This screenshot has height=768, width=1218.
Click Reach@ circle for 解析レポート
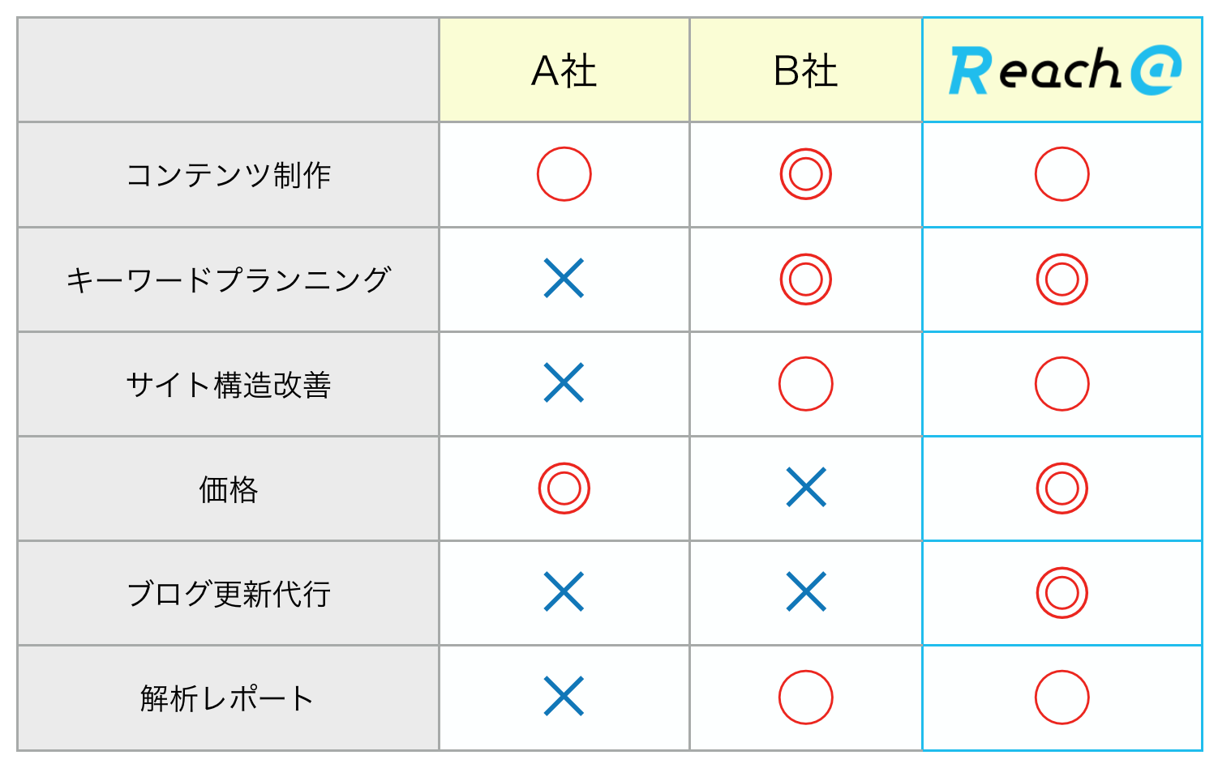coord(1062,698)
